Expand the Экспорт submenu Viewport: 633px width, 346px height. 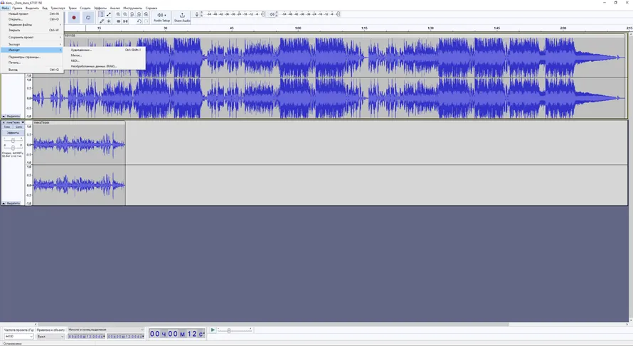tap(32, 44)
